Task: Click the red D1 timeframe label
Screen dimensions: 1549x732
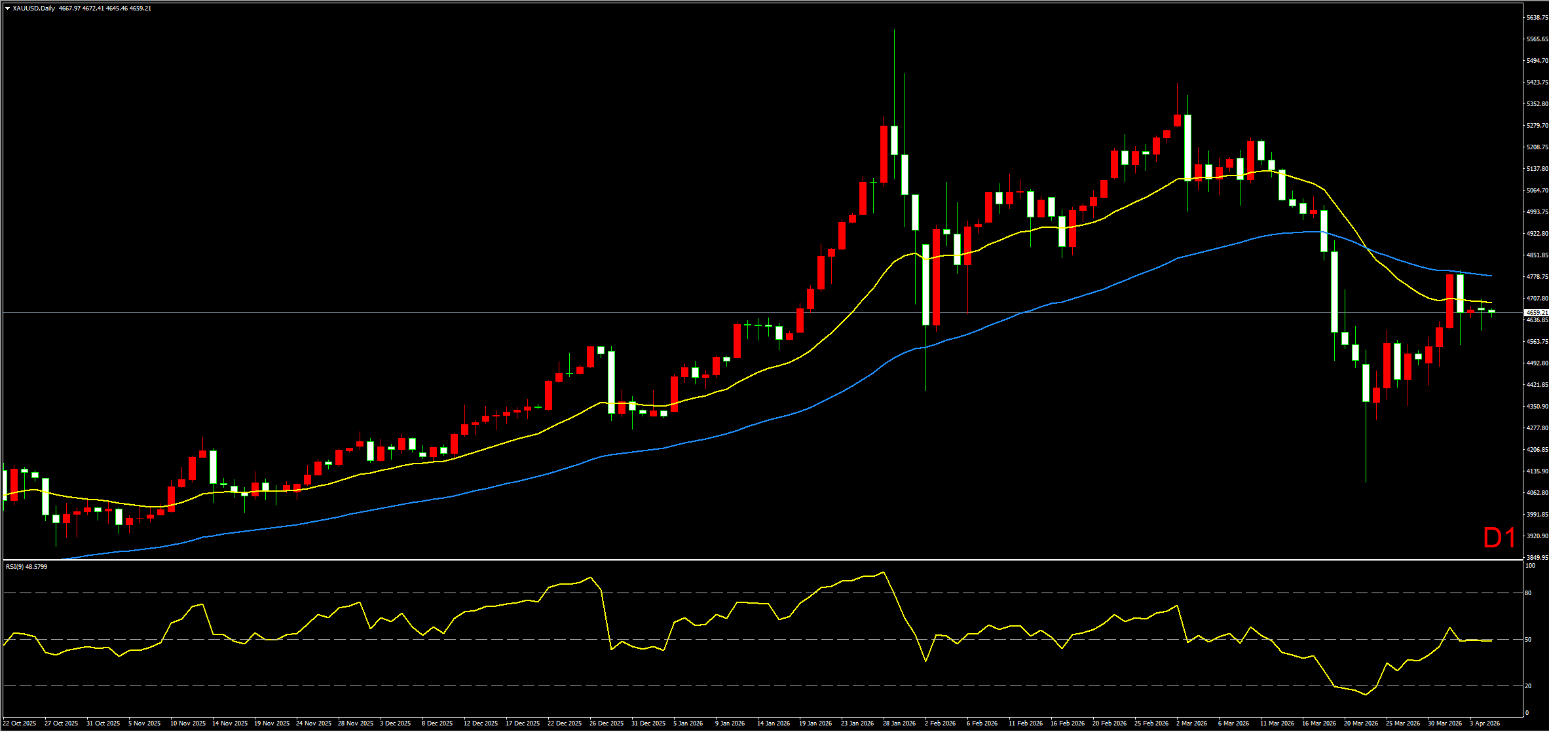Action: tap(1499, 538)
